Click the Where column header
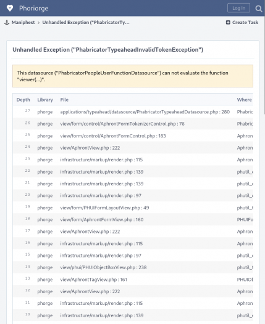 [x=244, y=100]
